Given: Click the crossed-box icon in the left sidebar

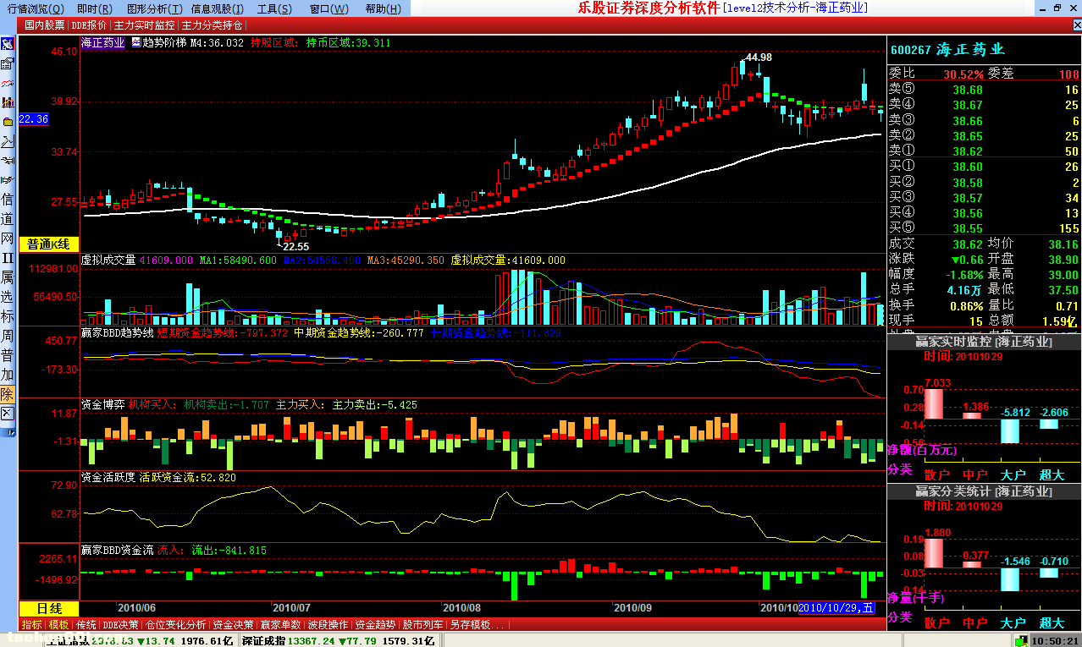Looking at the screenshot, I should point(8,414).
